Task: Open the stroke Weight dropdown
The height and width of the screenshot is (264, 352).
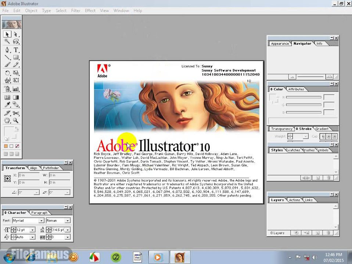Action: (306, 136)
